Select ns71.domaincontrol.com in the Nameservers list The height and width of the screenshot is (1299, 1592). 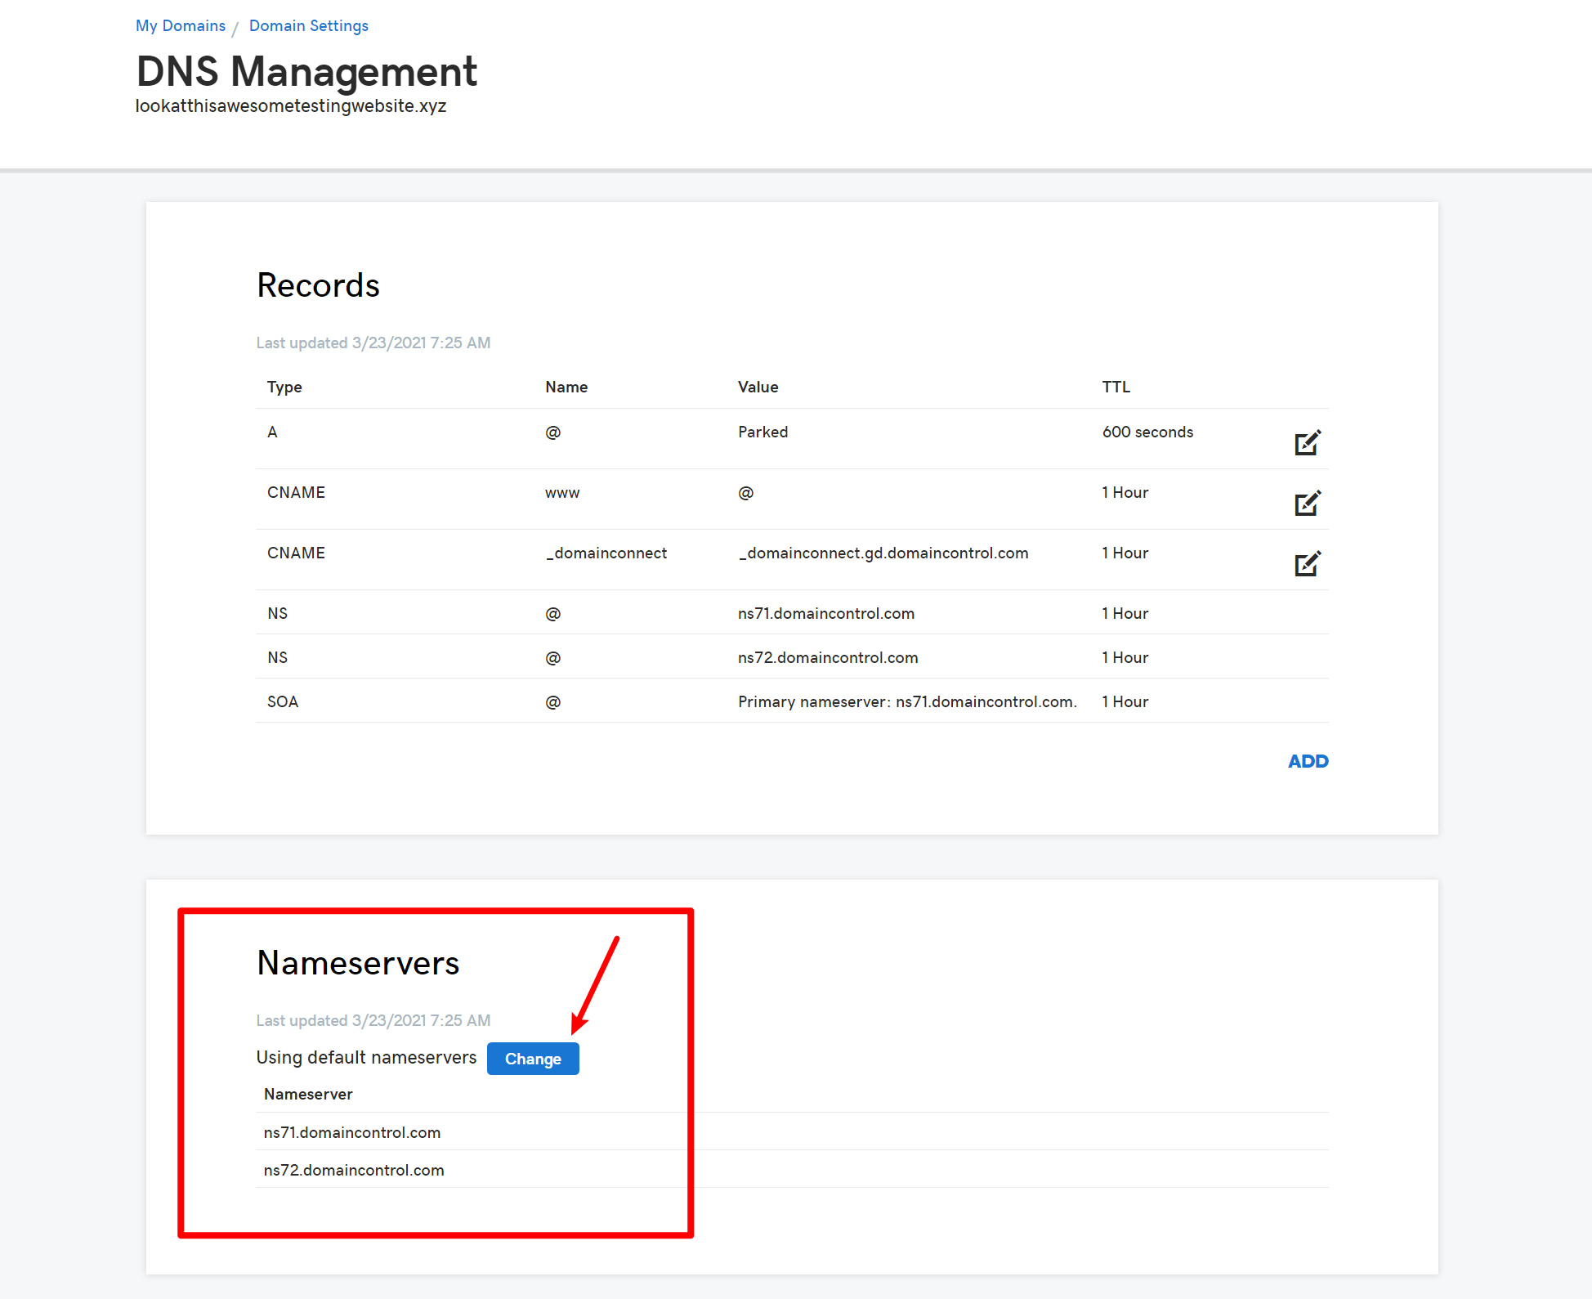351,1132
